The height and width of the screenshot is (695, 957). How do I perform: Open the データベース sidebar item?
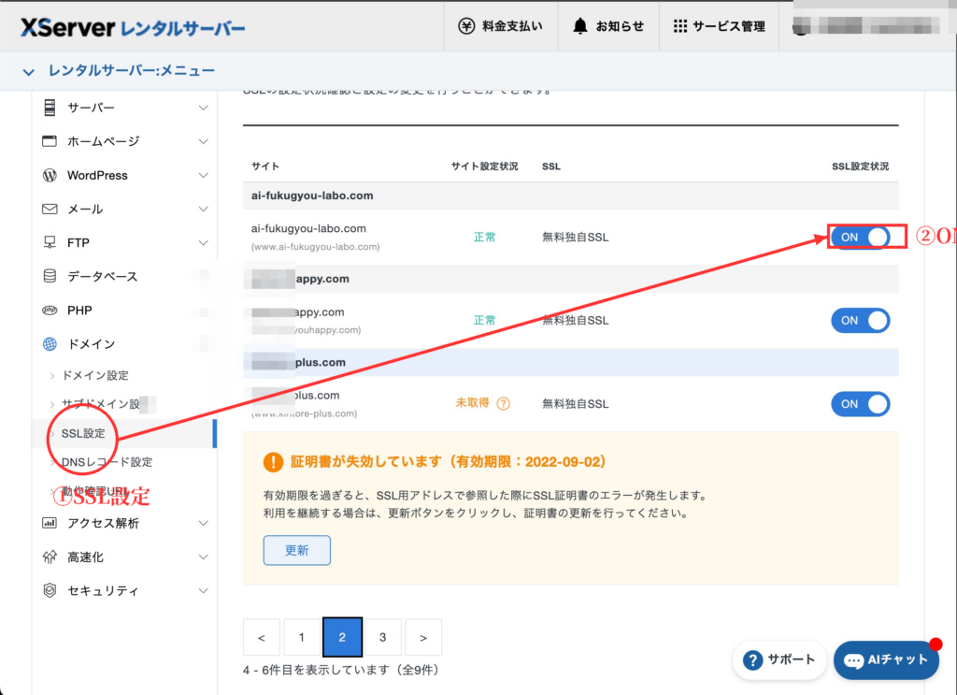point(102,276)
